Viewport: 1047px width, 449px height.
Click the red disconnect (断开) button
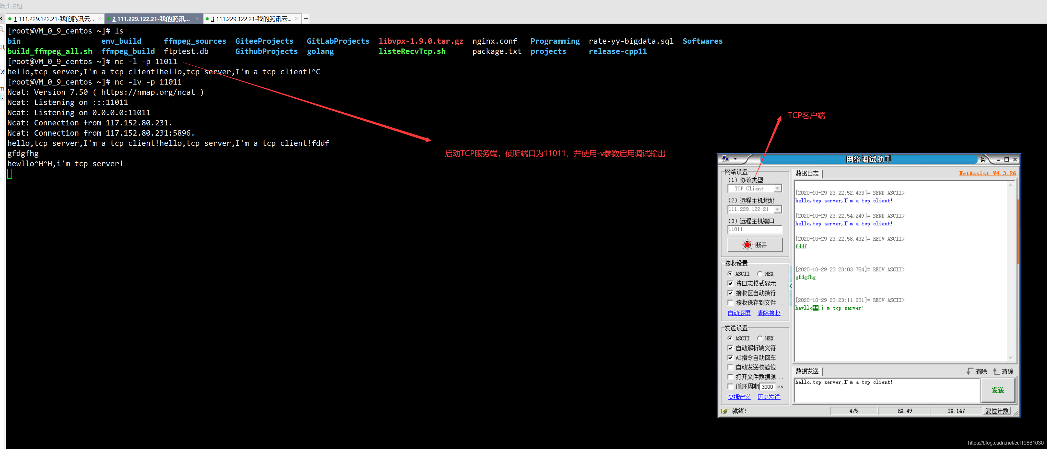pos(755,245)
